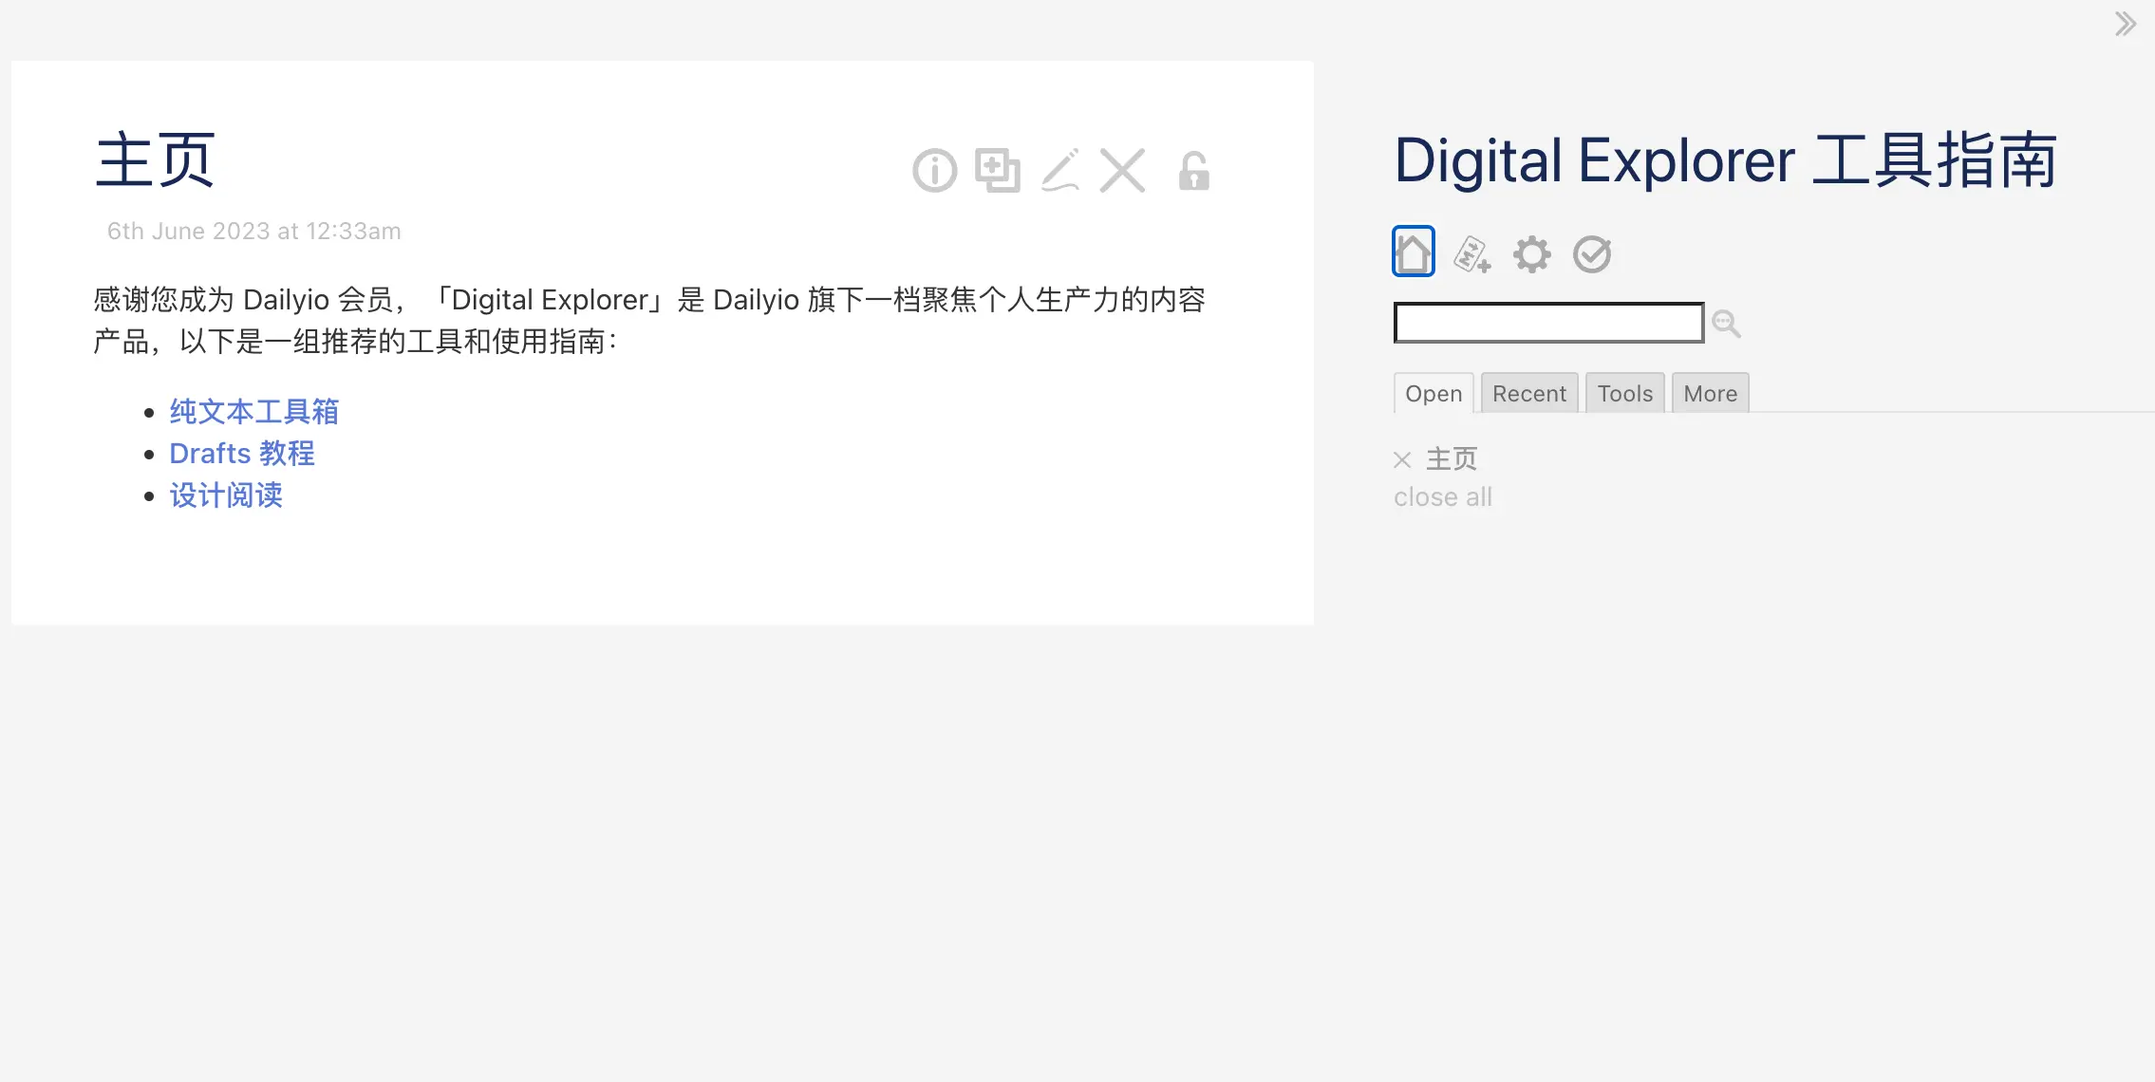Focus the sidebar search field
2155x1082 pixels.
coord(1548,323)
